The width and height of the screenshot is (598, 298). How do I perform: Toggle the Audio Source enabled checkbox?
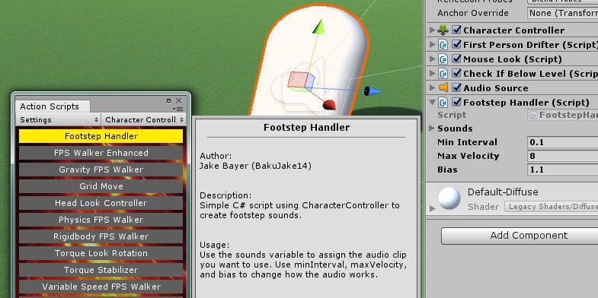tap(456, 88)
